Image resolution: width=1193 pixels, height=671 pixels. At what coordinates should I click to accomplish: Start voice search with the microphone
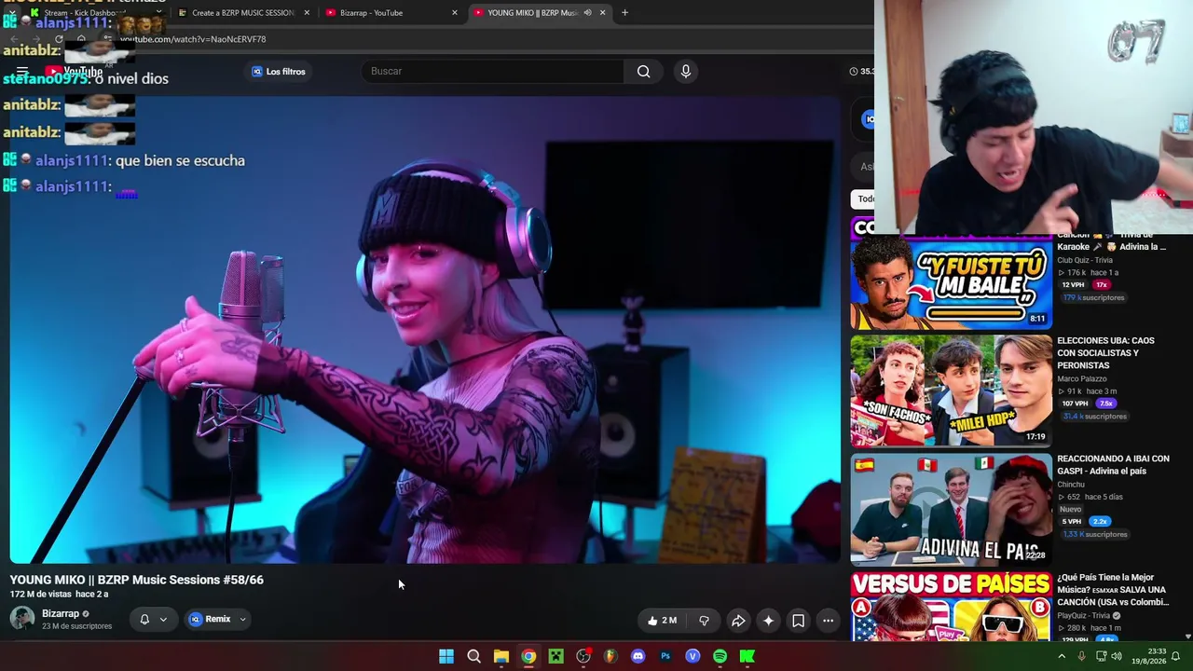tap(686, 72)
